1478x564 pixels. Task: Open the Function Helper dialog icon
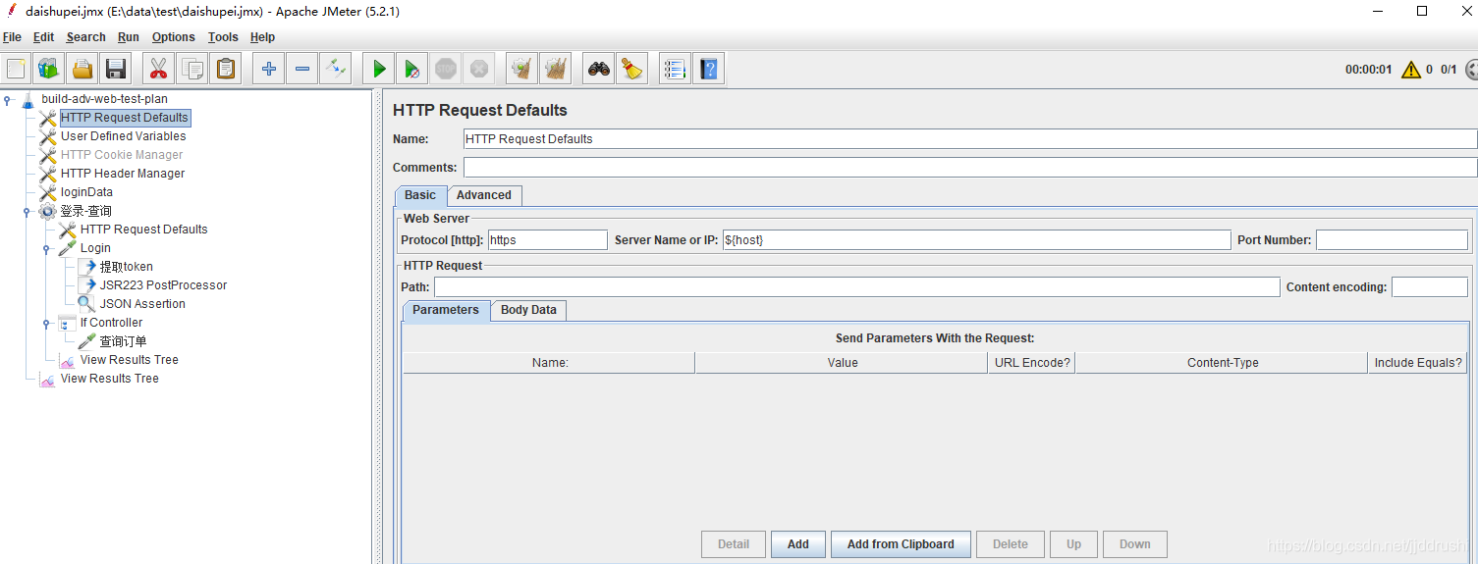coord(675,69)
